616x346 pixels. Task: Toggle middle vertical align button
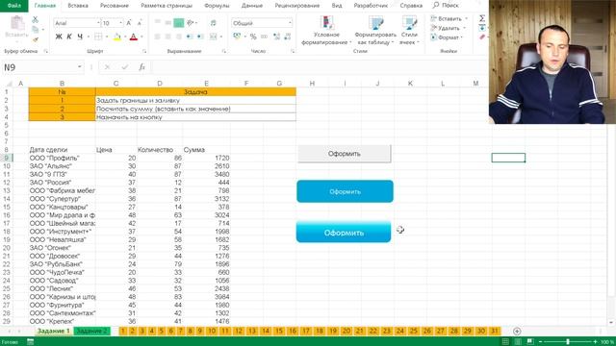[168, 23]
